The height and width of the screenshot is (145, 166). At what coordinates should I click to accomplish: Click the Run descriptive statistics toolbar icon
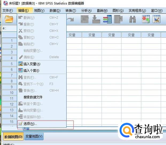(x=118, y=19)
